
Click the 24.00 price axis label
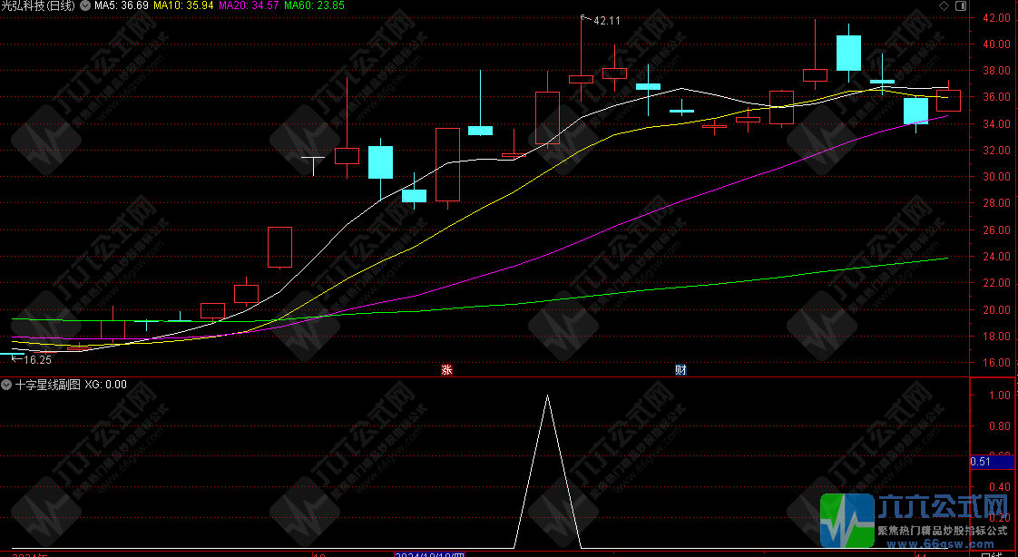point(996,257)
